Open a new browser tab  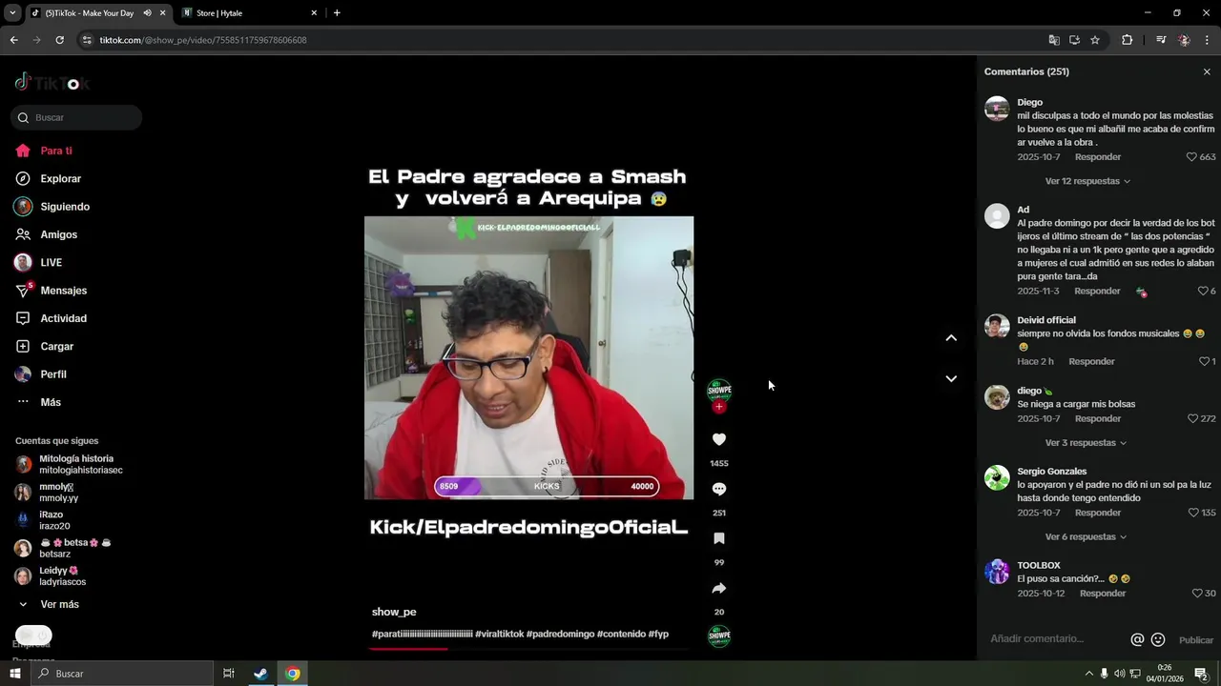click(337, 13)
